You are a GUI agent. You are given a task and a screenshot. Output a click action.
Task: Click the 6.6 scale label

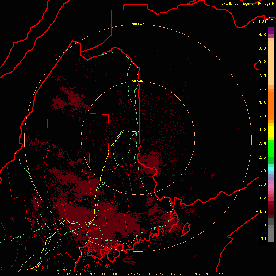[x=262, y=89]
